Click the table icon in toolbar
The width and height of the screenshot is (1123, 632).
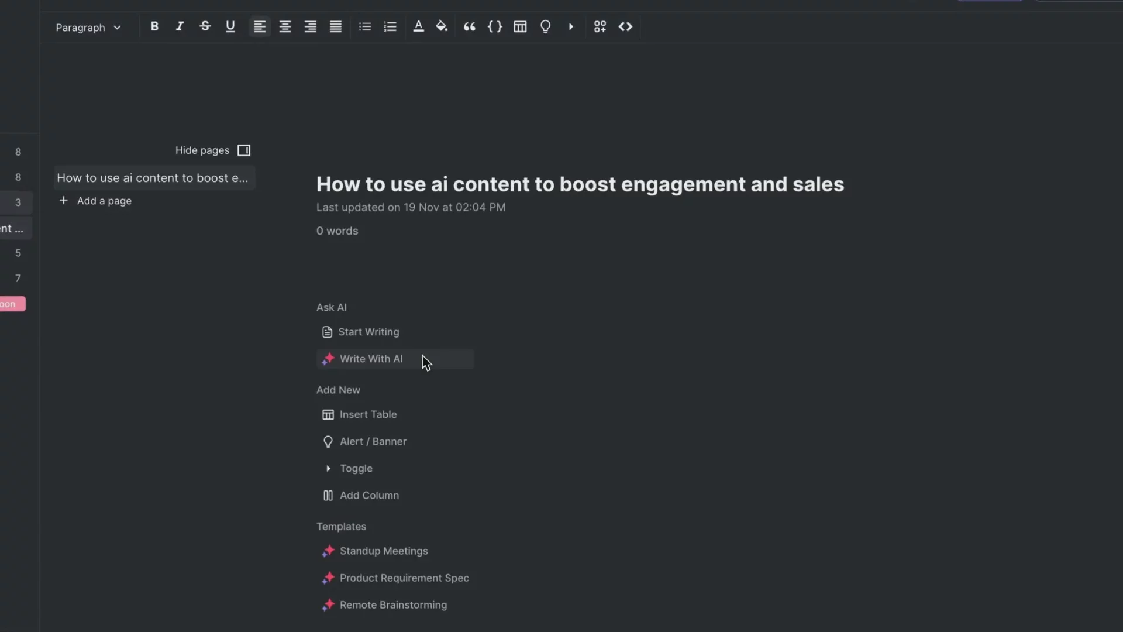pyautogui.click(x=520, y=26)
